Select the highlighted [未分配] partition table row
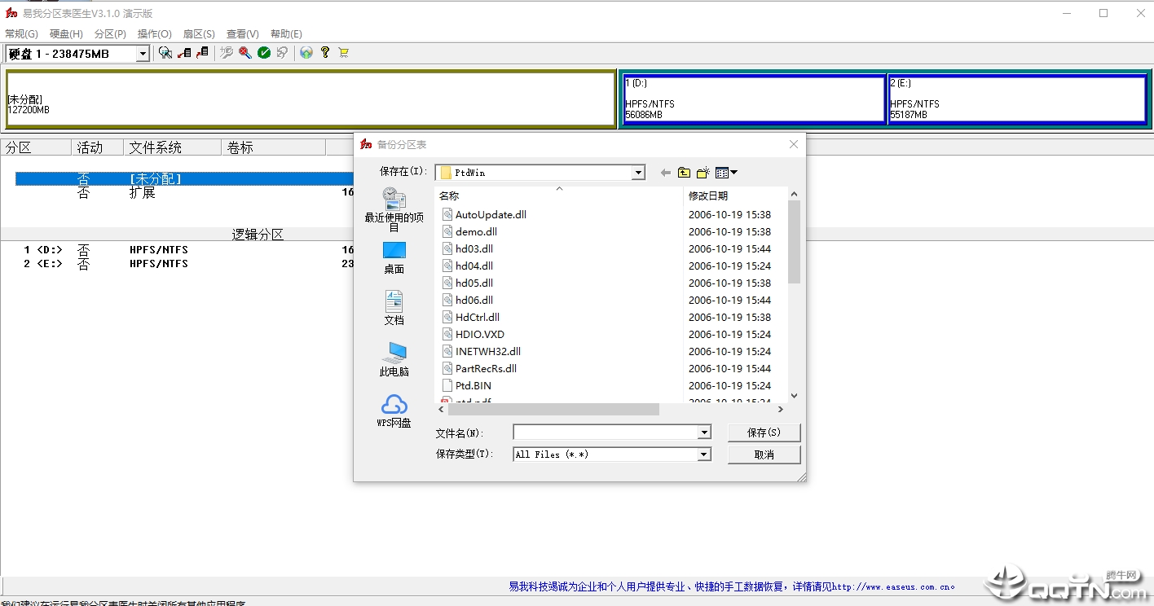The image size is (1154, 606). click(x=184, y=178)
